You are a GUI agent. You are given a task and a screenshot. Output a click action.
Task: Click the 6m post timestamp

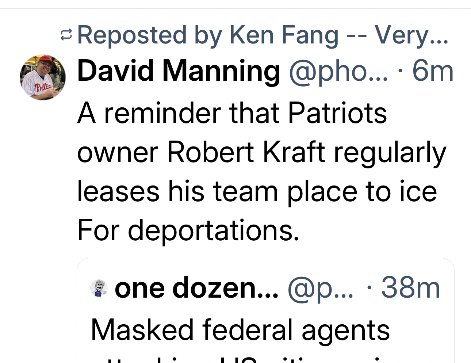pos(433,71)
